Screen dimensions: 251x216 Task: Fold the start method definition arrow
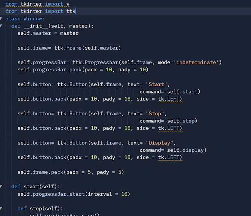2,187
